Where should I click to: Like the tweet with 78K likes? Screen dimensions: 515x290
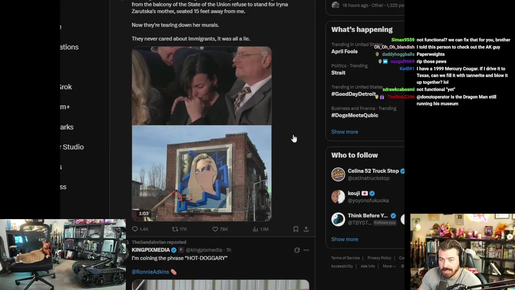(215, 229)
